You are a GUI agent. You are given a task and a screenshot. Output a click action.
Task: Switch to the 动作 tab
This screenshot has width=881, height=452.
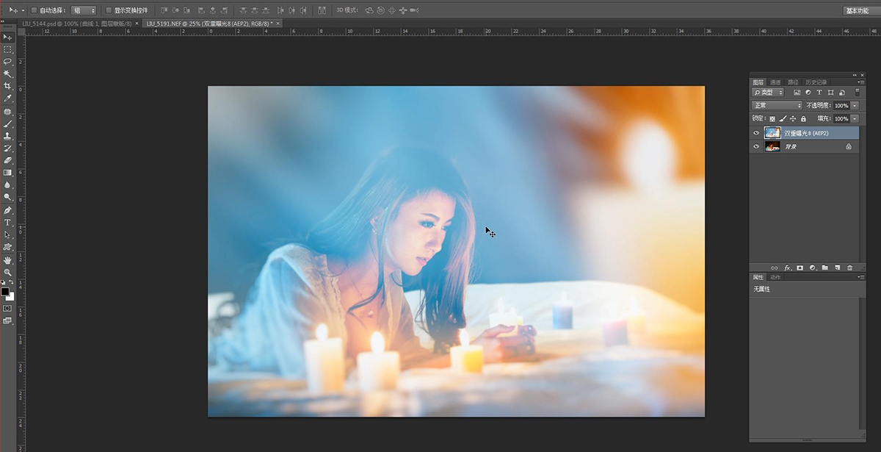(x=775, y=277)
